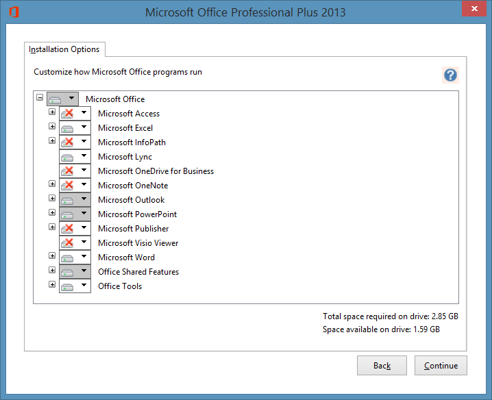Click the Office logo icon in title bar
Screen dimensions: 492x400
(x=14, y=12)
